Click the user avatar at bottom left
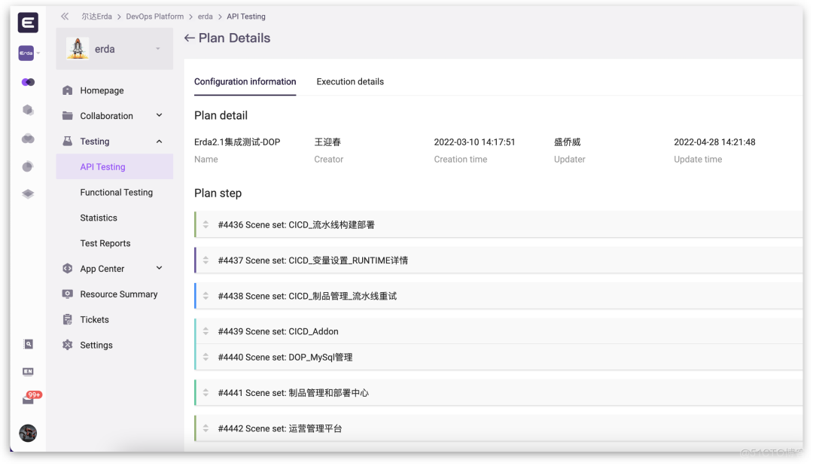 point(28,433)
